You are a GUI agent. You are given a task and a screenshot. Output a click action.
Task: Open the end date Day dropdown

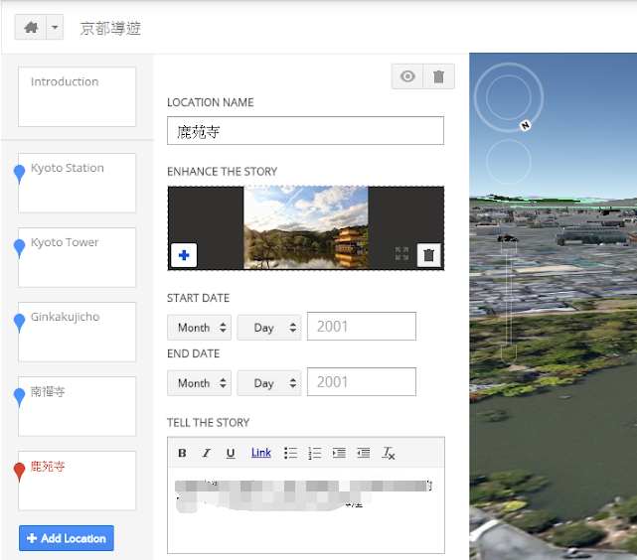268,383
